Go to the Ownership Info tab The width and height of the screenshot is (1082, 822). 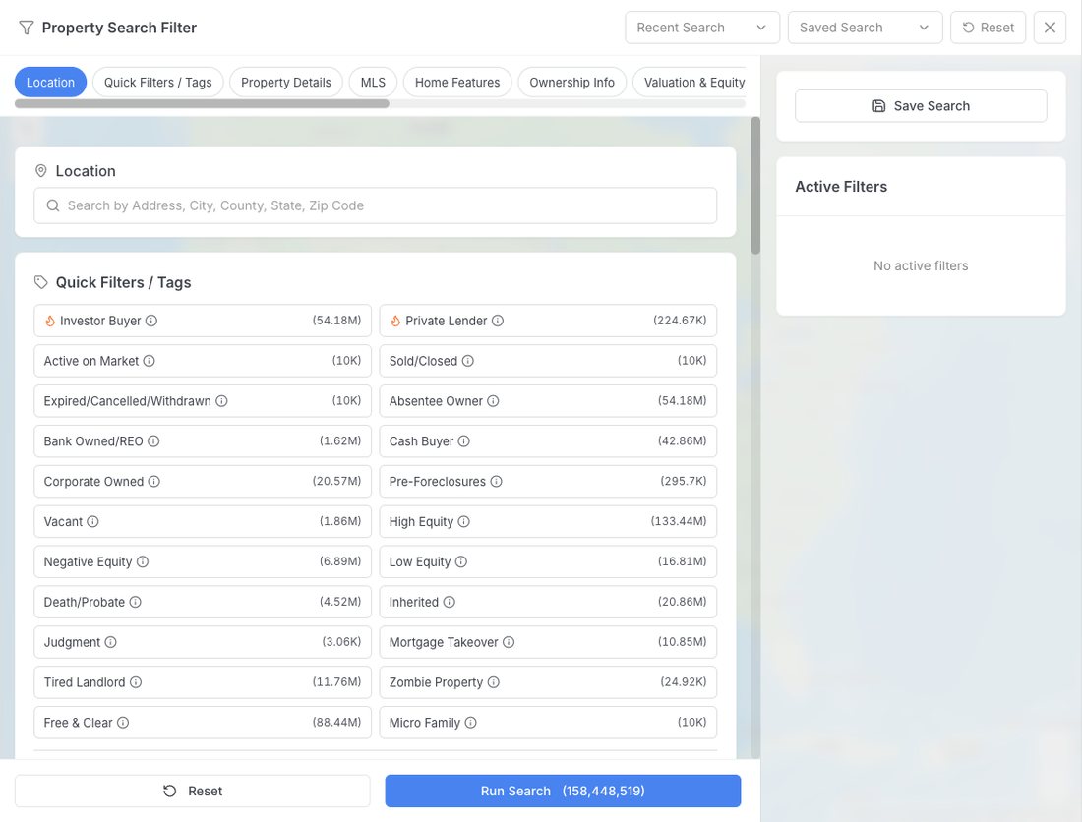click(572, 82)
